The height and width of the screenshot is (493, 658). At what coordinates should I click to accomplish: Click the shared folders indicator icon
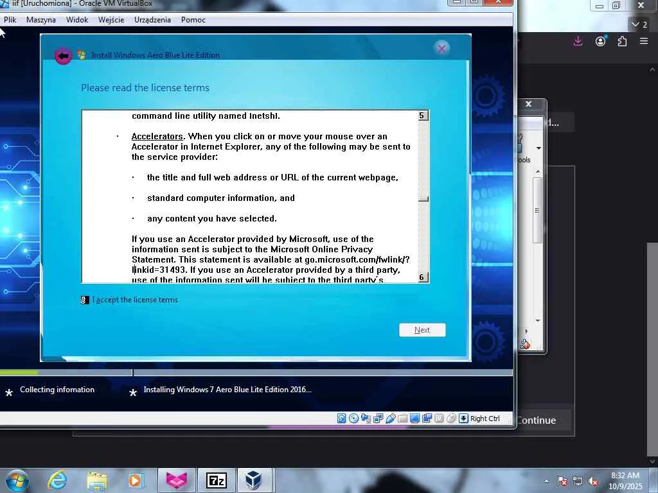[402, 418]
